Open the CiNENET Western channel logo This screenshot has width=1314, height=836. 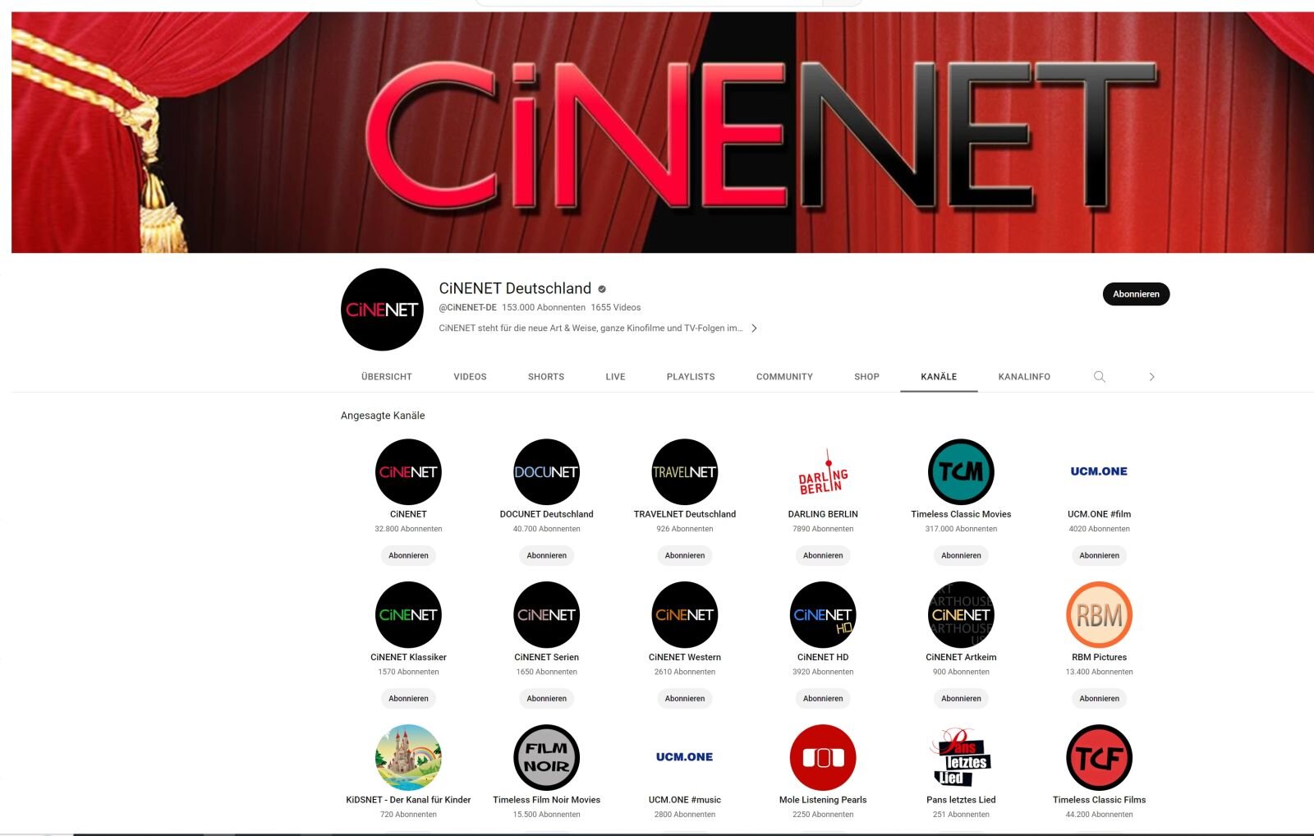click(x=684, y=614)
